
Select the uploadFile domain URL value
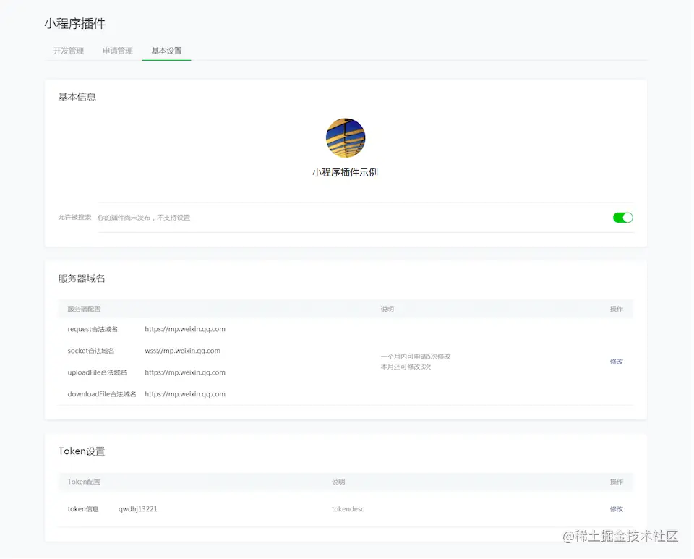click(x=185, y=372)
